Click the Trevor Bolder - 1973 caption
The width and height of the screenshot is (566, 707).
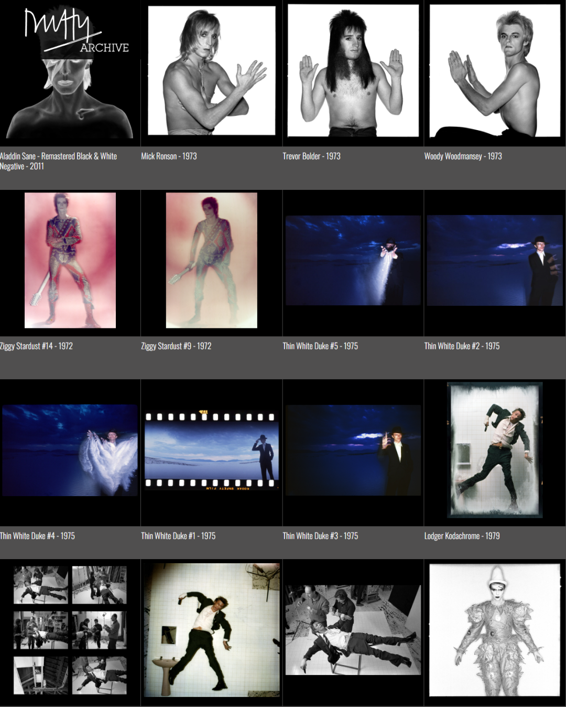click(x=311, y=156)
